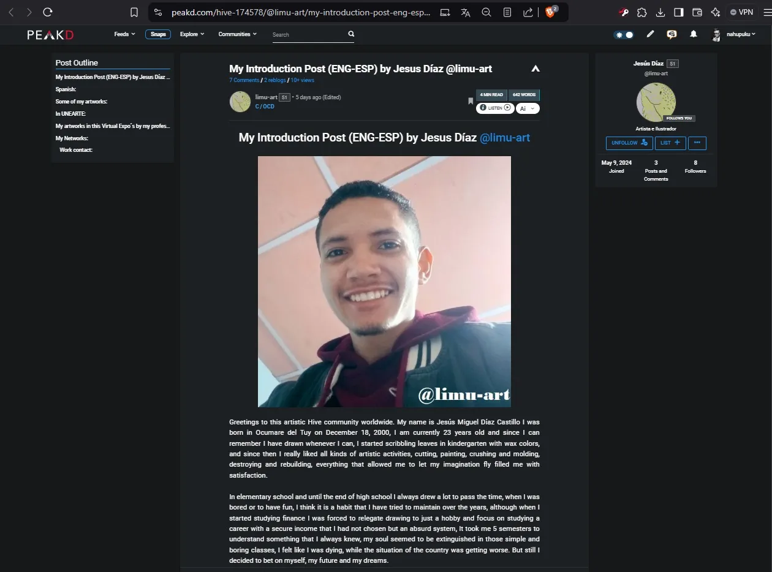
Task: Click the 10+ views link
Action: (x=303, y=80)
